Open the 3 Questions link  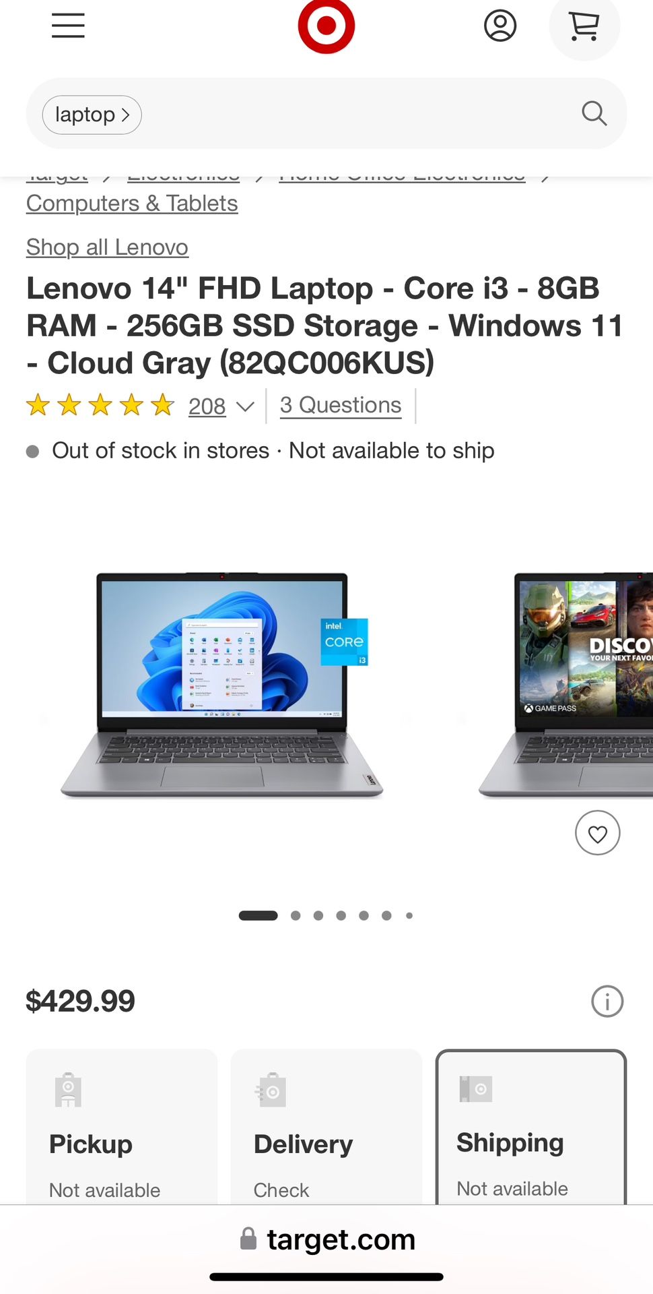pyautogui.click(x=341, y=405)
